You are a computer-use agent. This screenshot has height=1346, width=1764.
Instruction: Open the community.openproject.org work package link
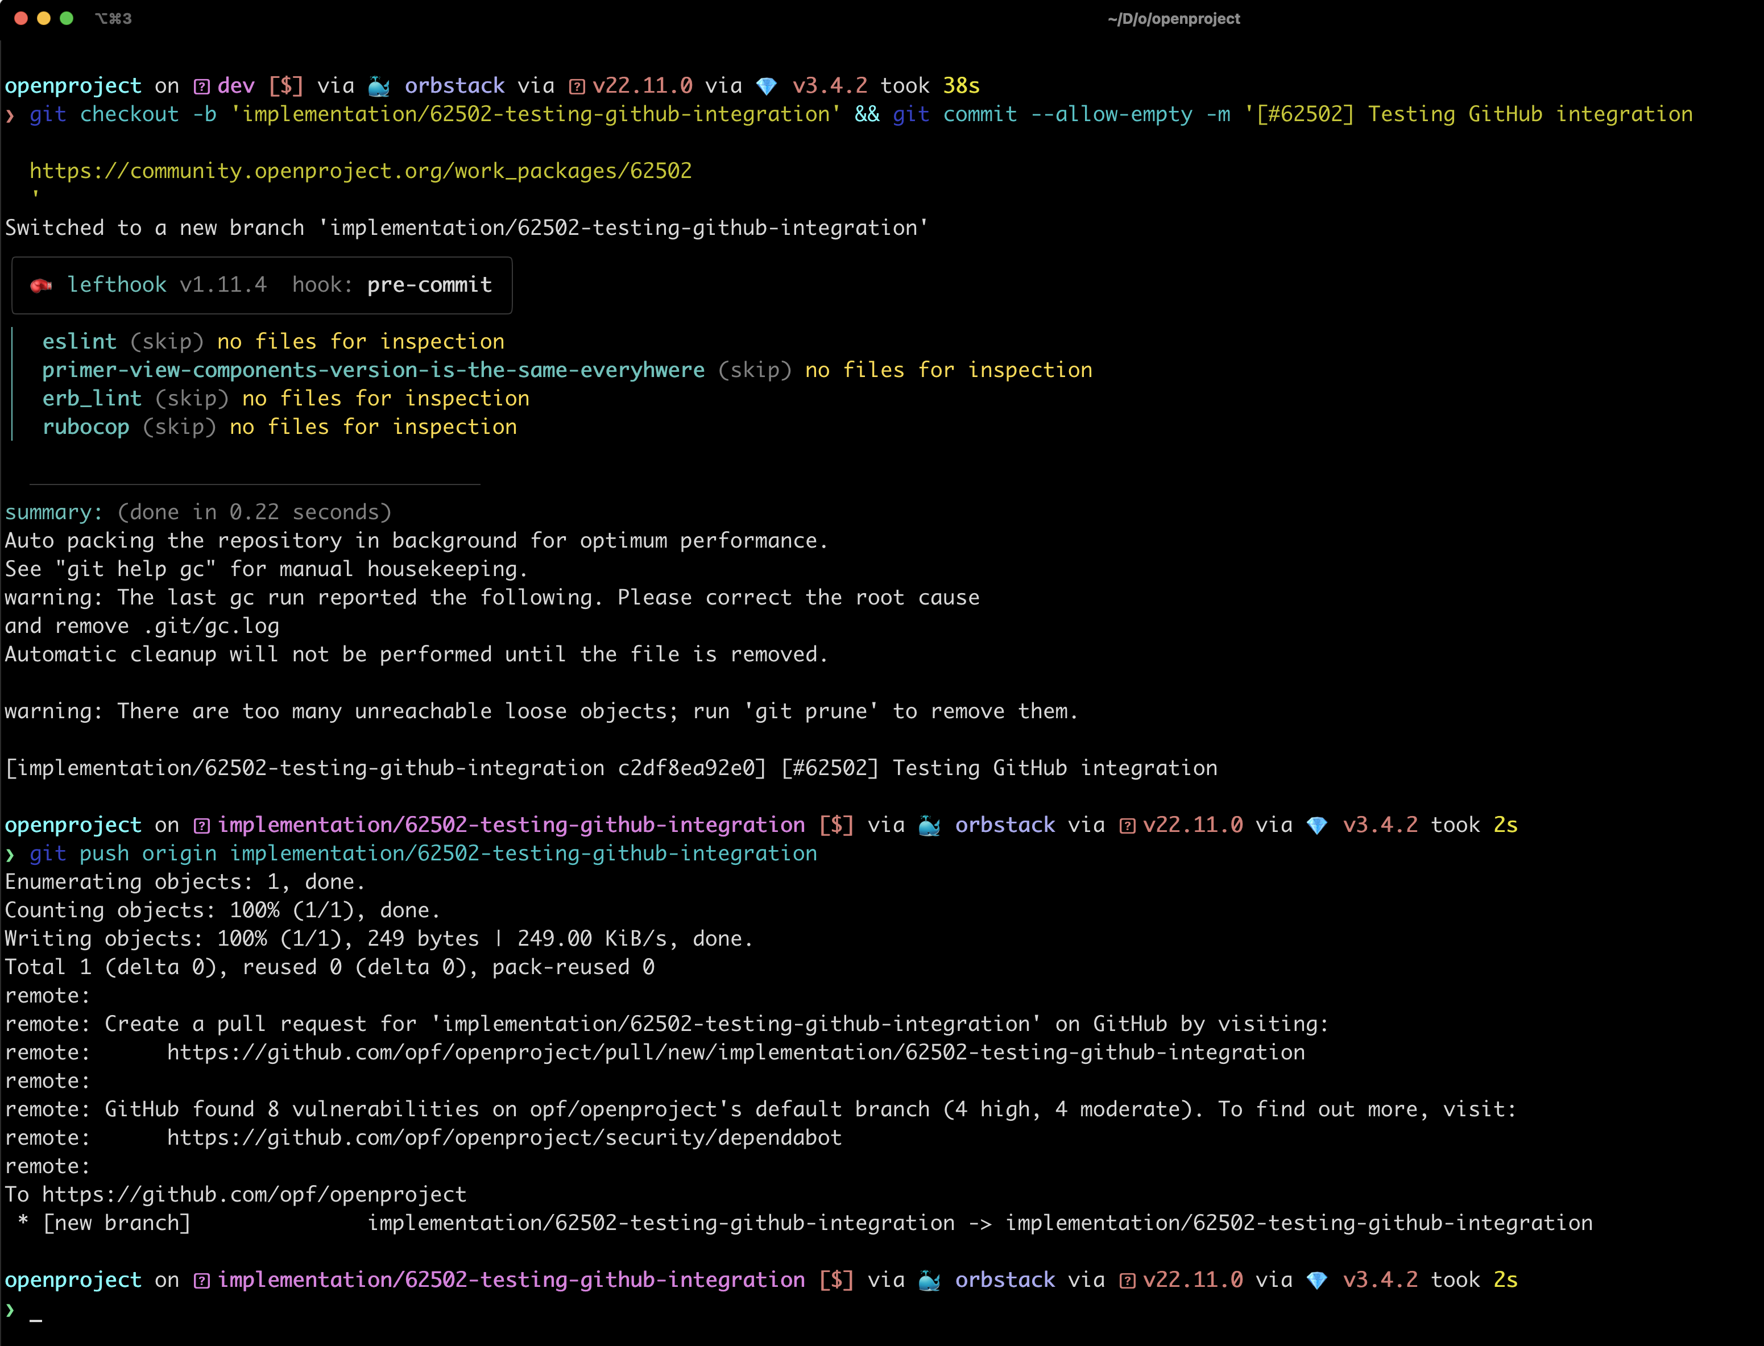tap(361, 170)
